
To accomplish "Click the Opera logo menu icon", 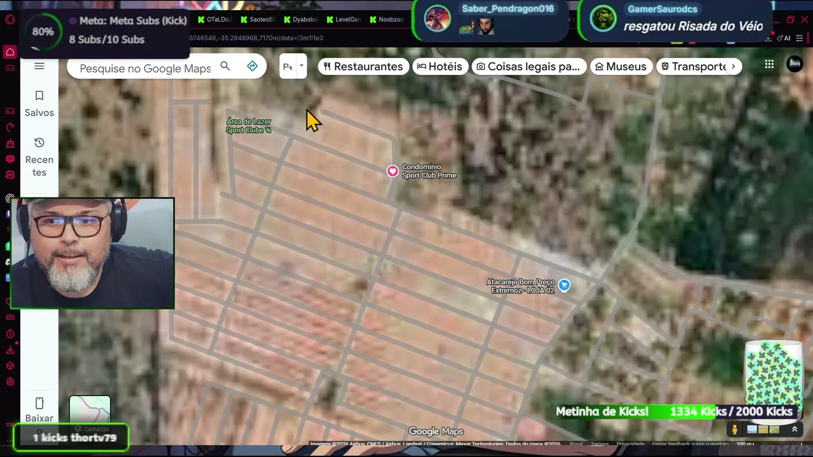I will 10,20.
